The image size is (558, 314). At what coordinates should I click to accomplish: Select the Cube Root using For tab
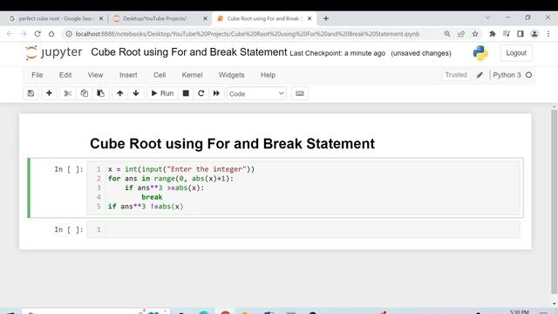click(x=263, y=18)
